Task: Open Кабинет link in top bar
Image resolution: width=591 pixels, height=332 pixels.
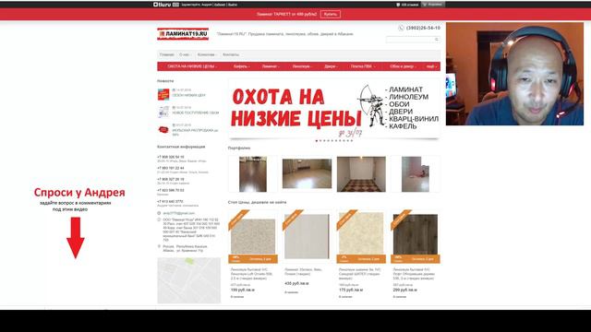Action: click(220, 5)
